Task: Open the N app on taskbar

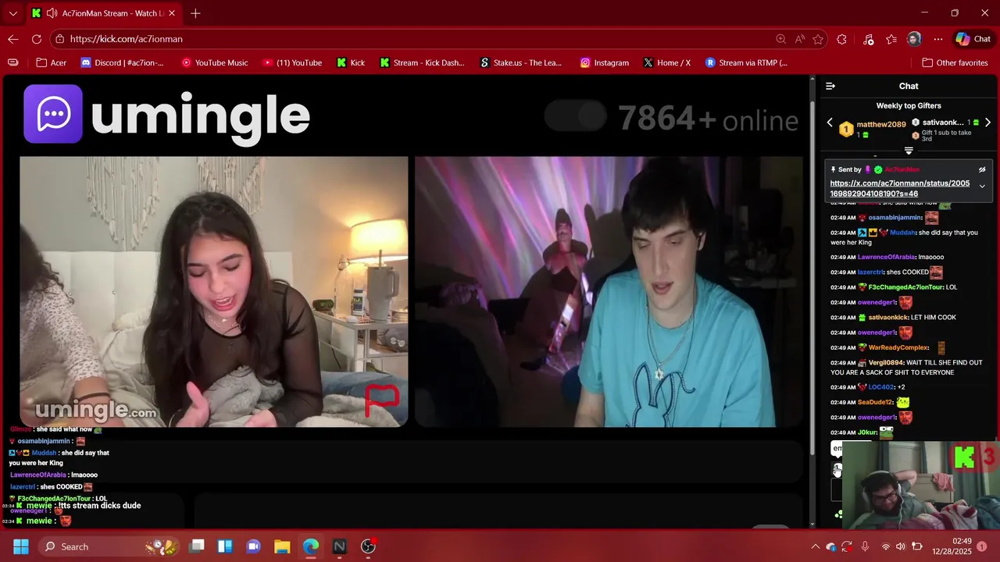Action: [x=339, y=546]
